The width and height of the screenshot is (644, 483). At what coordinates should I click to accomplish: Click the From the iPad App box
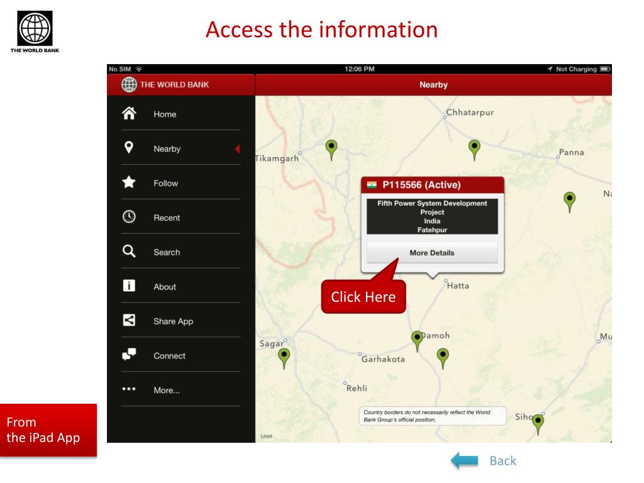coord(48,430)
